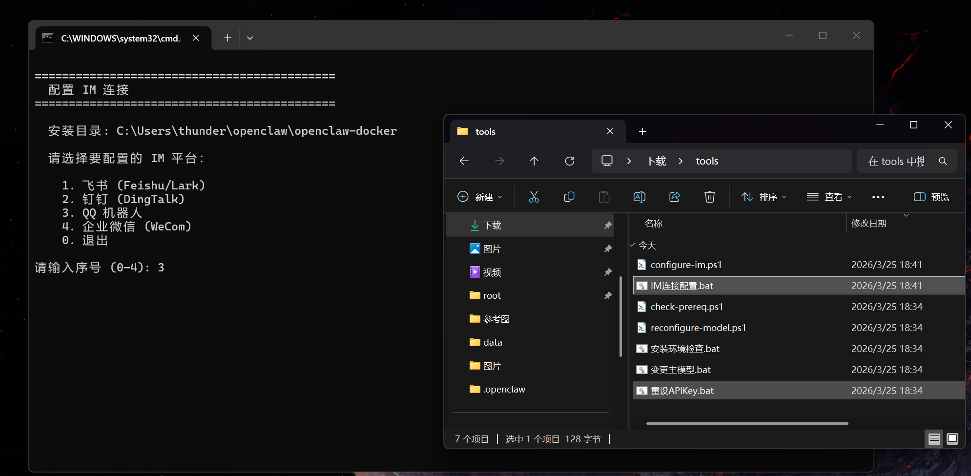
Task: Open the 新建 dropdown menu
Action: pos(479,197)
